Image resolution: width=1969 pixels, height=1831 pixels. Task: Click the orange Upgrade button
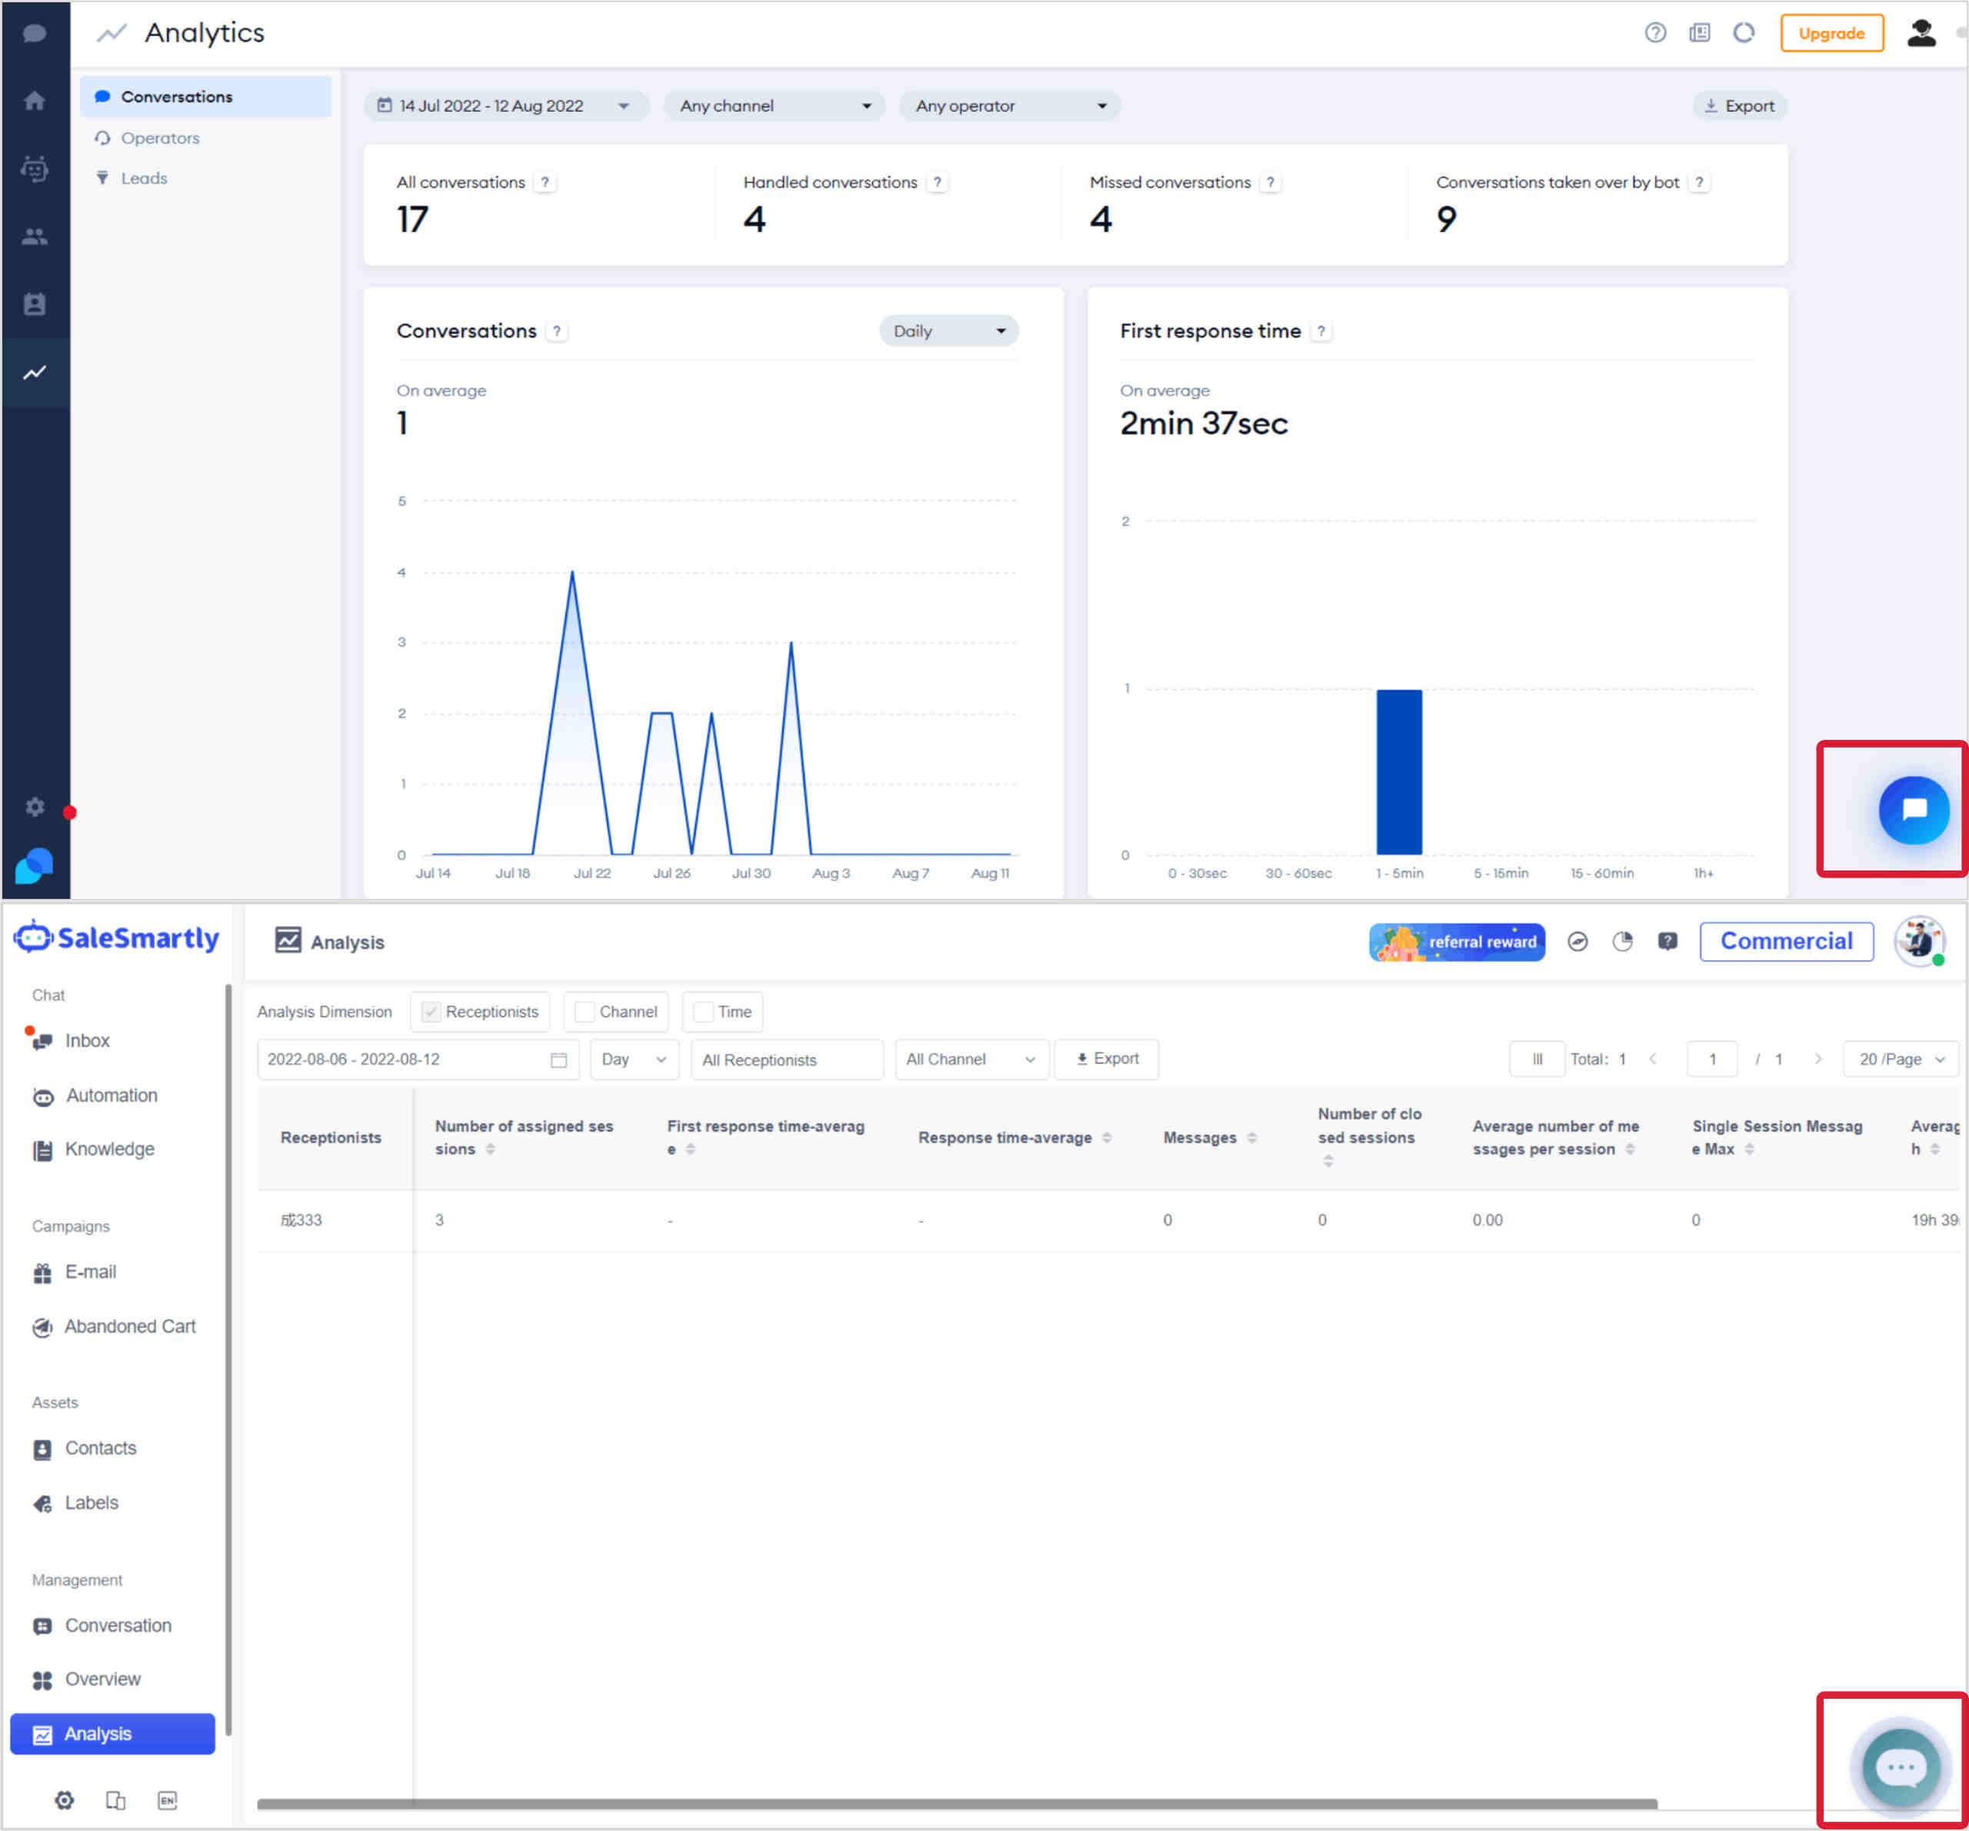coord(1831,32)
